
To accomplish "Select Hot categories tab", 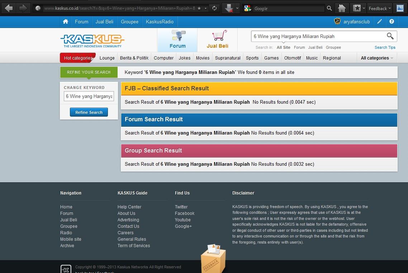I will [78, 58].
